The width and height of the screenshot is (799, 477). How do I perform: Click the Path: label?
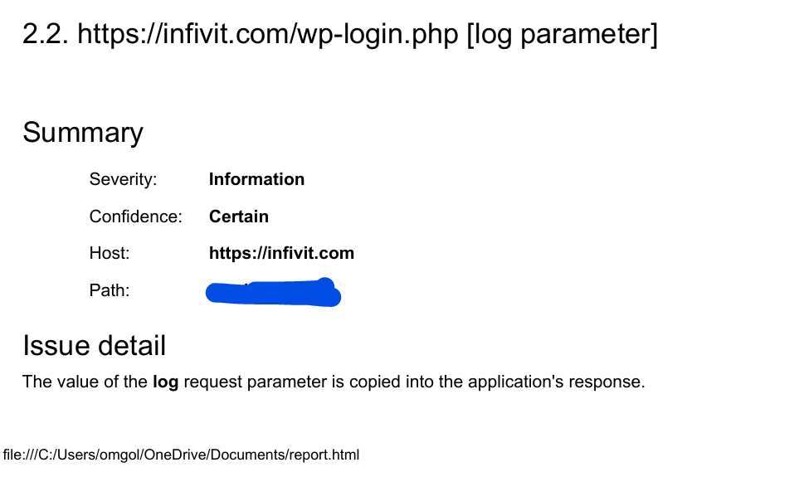pyautogui.click(x=110, y=290)
